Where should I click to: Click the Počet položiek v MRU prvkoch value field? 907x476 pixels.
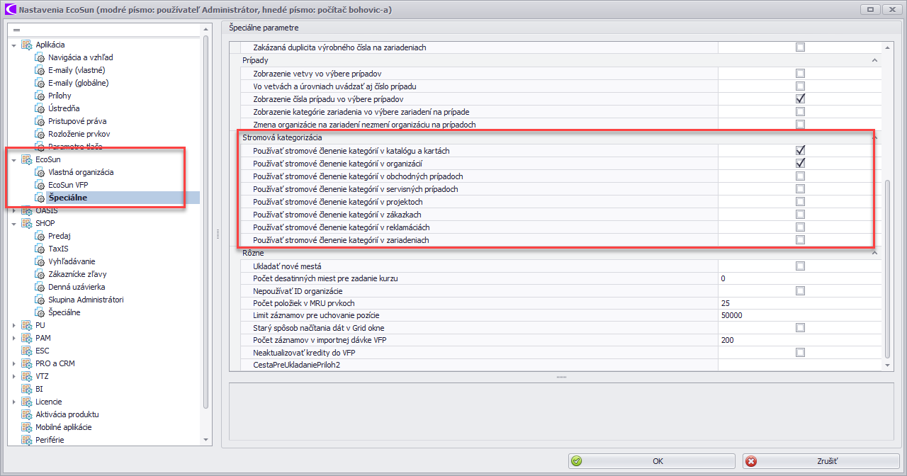coord(799,303)
